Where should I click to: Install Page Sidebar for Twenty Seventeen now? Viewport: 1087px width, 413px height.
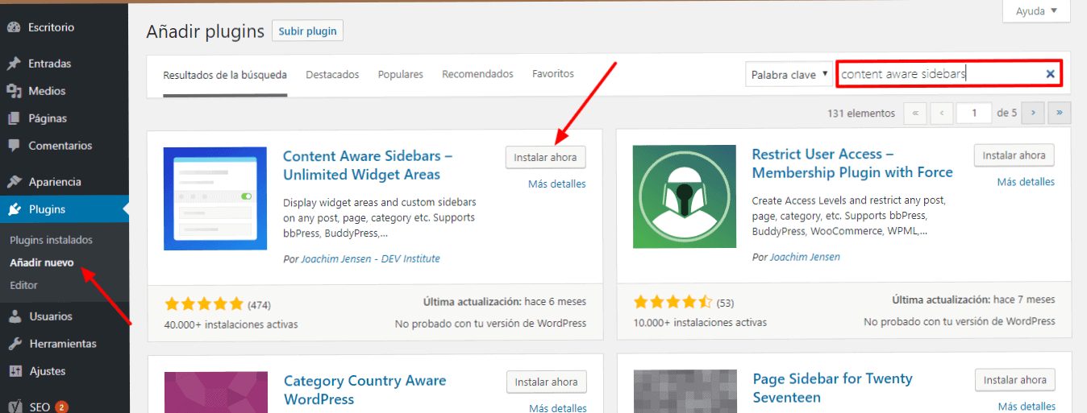coord(1014,380)
